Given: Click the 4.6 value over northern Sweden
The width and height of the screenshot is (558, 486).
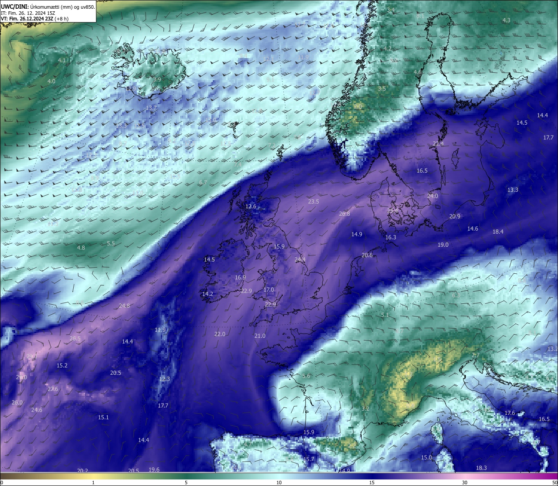Looking at the screenshot, I should [418, 72].
